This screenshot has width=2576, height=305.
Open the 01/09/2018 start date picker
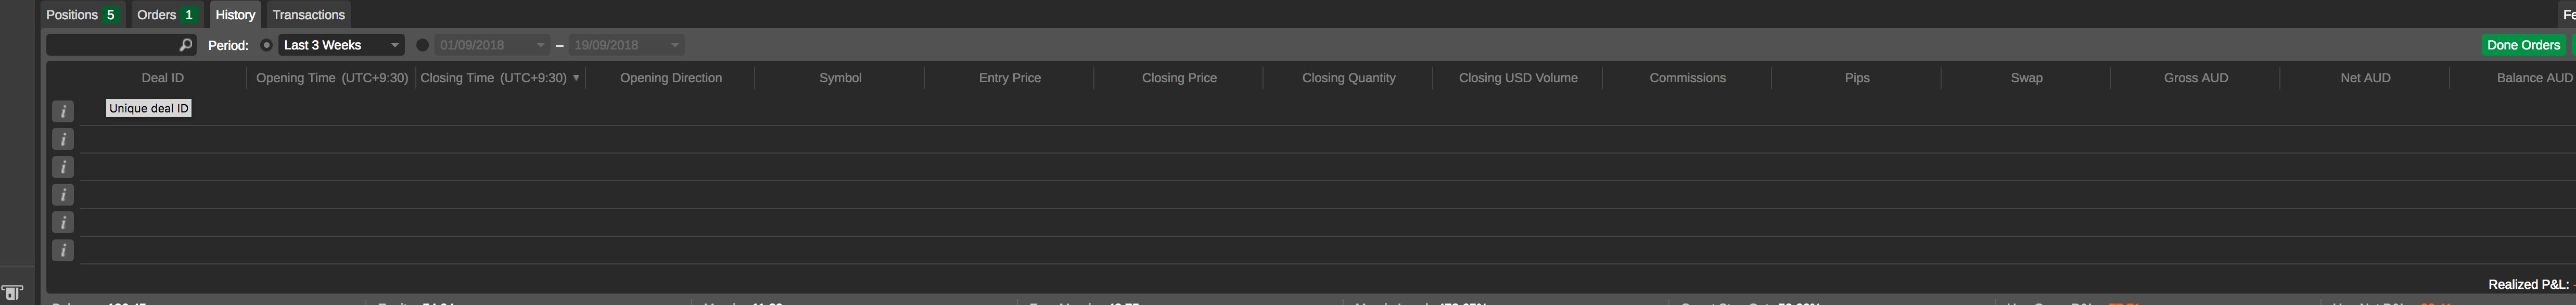tap(492, 45)
